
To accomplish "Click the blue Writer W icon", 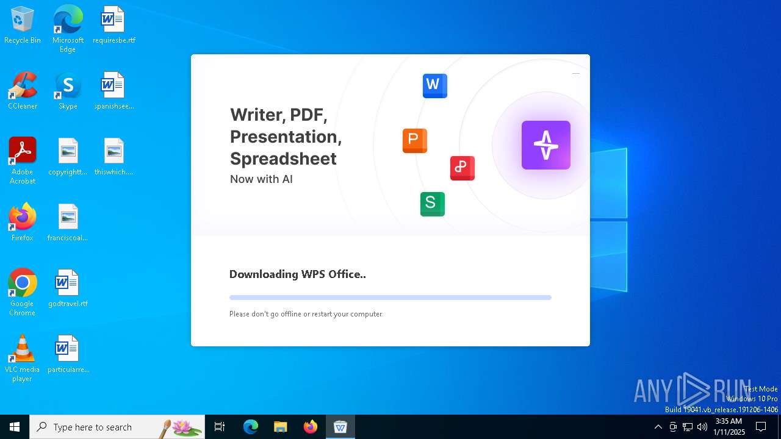I will [435, 86].
